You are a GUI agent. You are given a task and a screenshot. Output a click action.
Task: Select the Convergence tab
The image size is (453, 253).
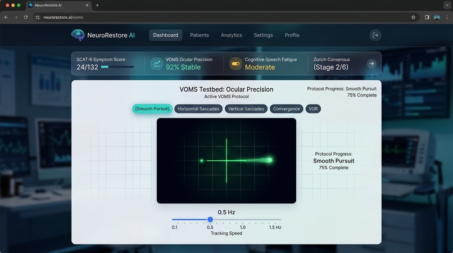286,109
